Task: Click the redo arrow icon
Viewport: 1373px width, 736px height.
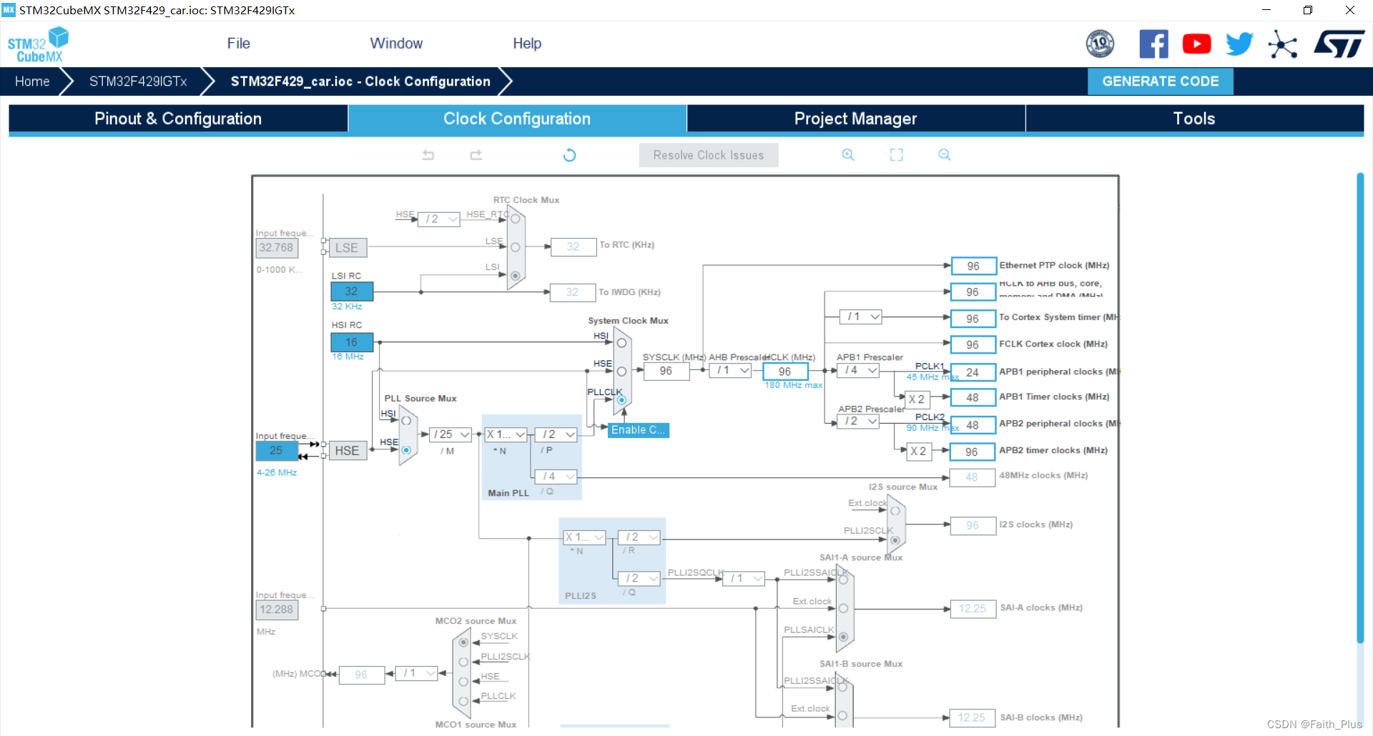Action: tap(476, 155)
